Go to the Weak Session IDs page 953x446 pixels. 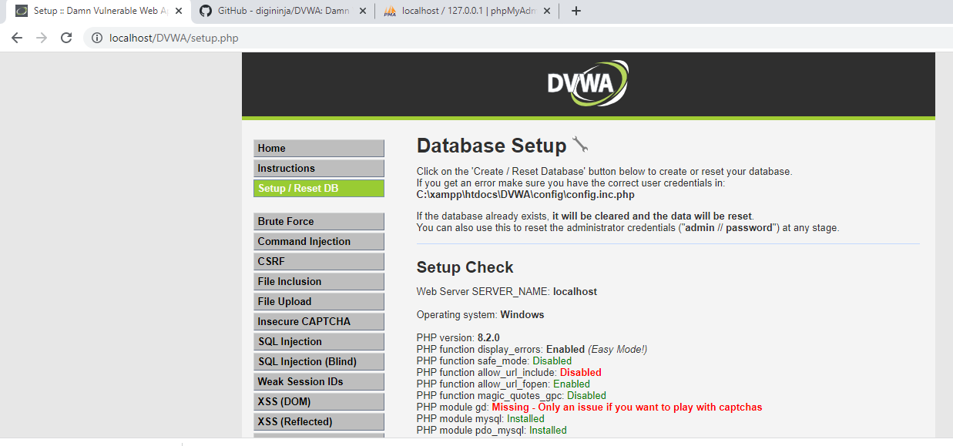click(x=319, y=382)
